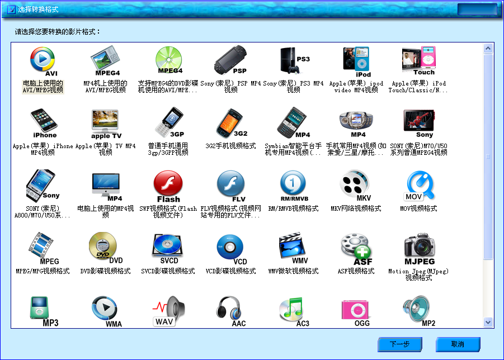
Task: Select the blue VCD disc icon
Action: click(x=232, y=250)
